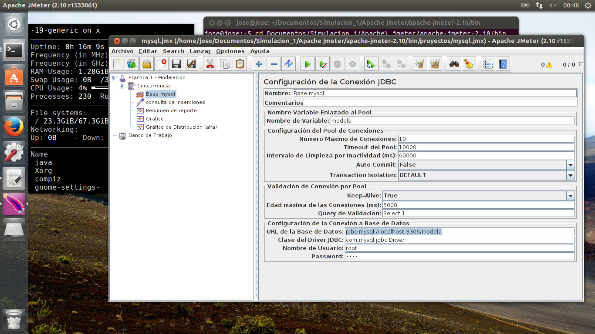
Task: Close the current test plan toolbar icon
Action: (162, 64)
